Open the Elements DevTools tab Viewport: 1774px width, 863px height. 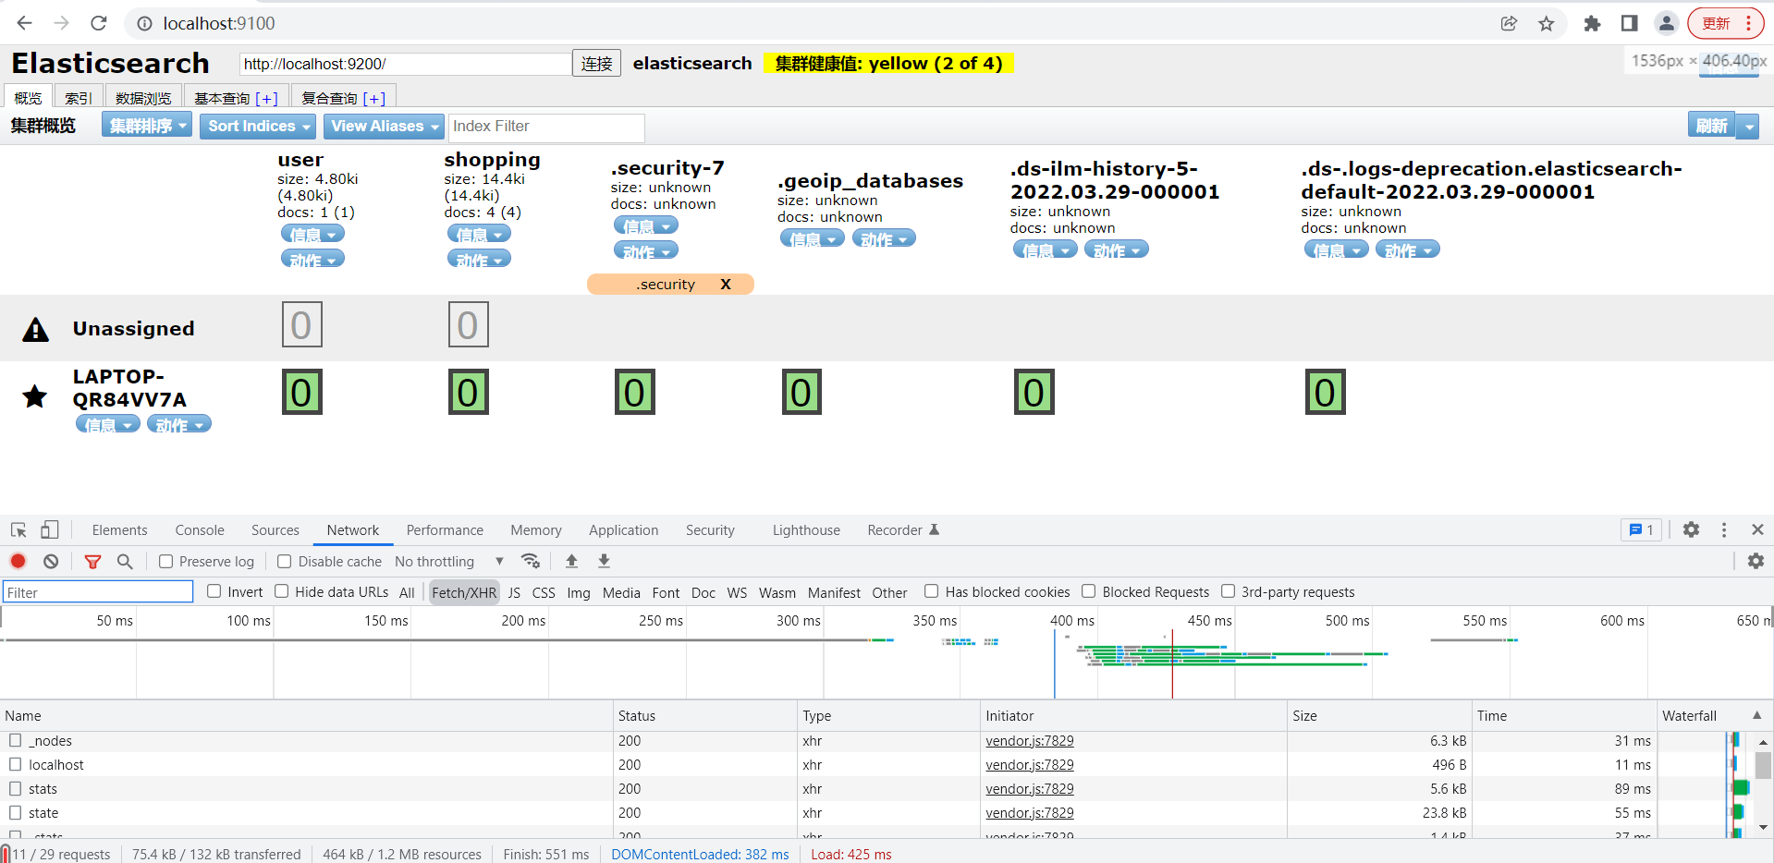[120, 529]
